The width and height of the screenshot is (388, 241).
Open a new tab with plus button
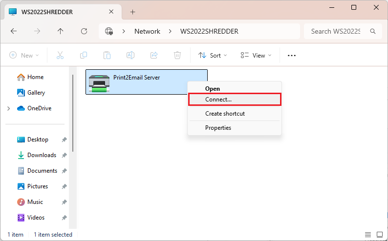click(x=132, y=12)
